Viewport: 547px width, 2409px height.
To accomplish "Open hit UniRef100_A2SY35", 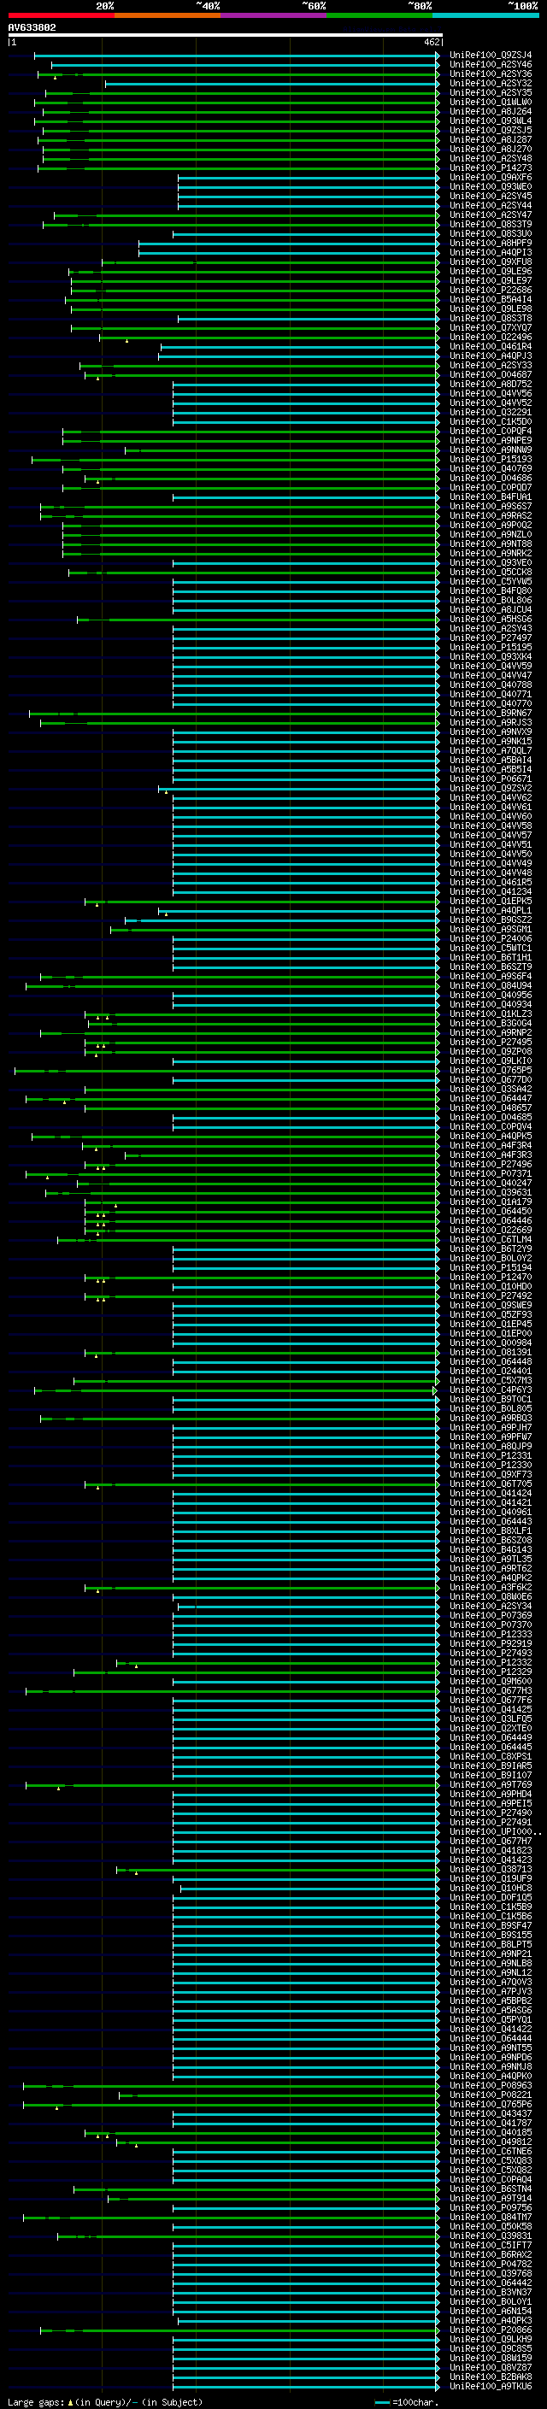I will click(491, 92).
